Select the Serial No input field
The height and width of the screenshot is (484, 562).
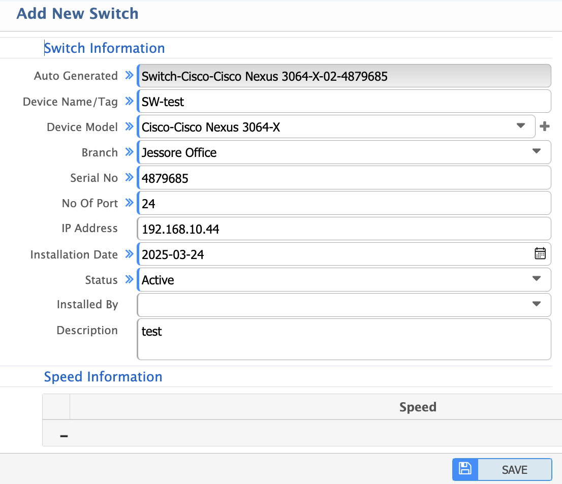click(344, 178)
